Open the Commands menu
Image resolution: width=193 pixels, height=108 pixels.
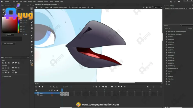point(40,2)
